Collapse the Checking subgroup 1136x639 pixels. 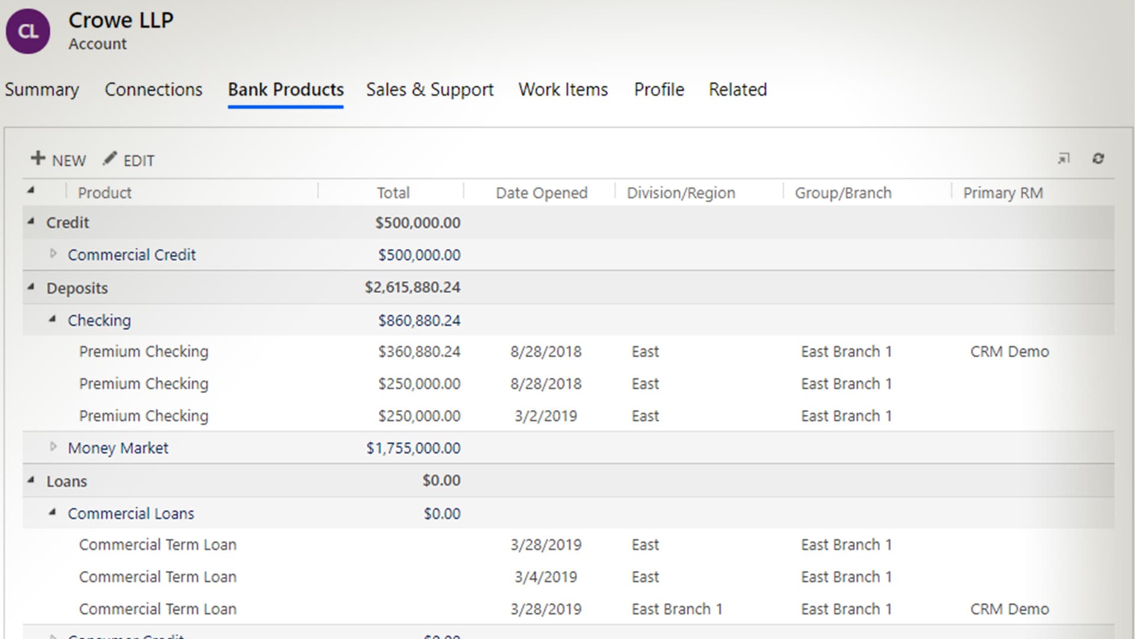[53, 319]
